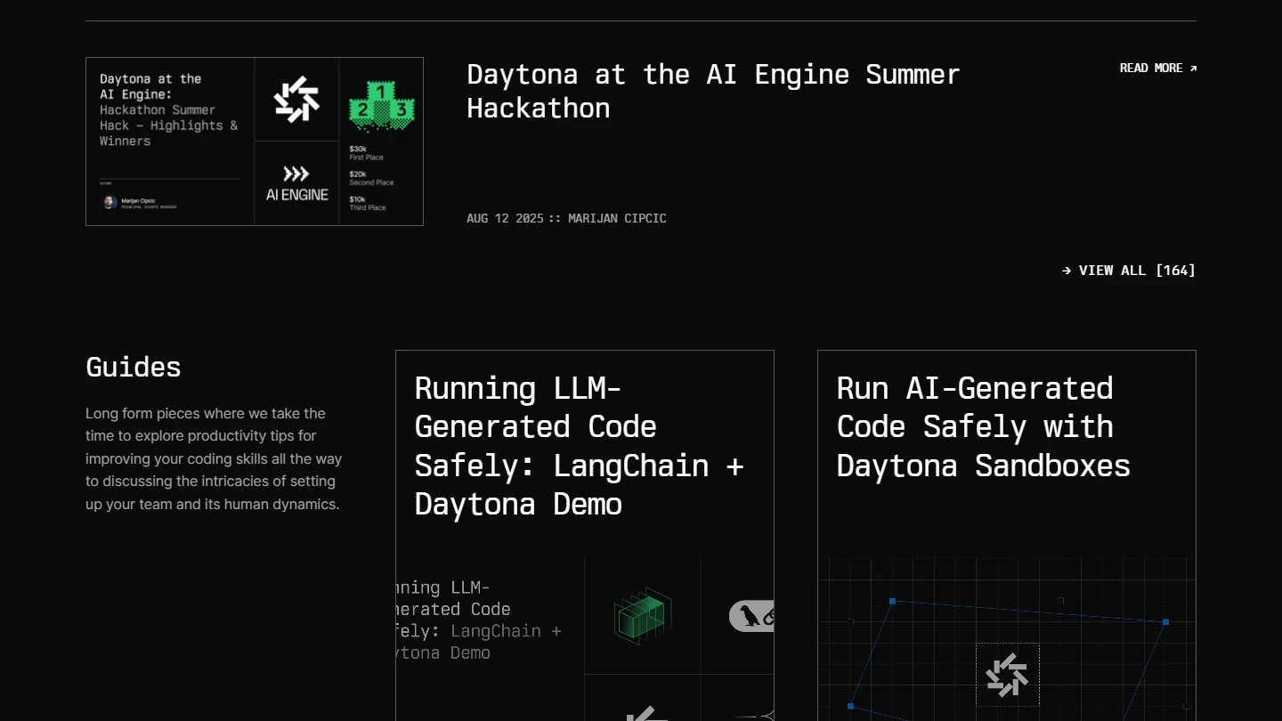Click the Guides section heading
The height and width of the screenshot is (721, 1282).
coord(134,367)
